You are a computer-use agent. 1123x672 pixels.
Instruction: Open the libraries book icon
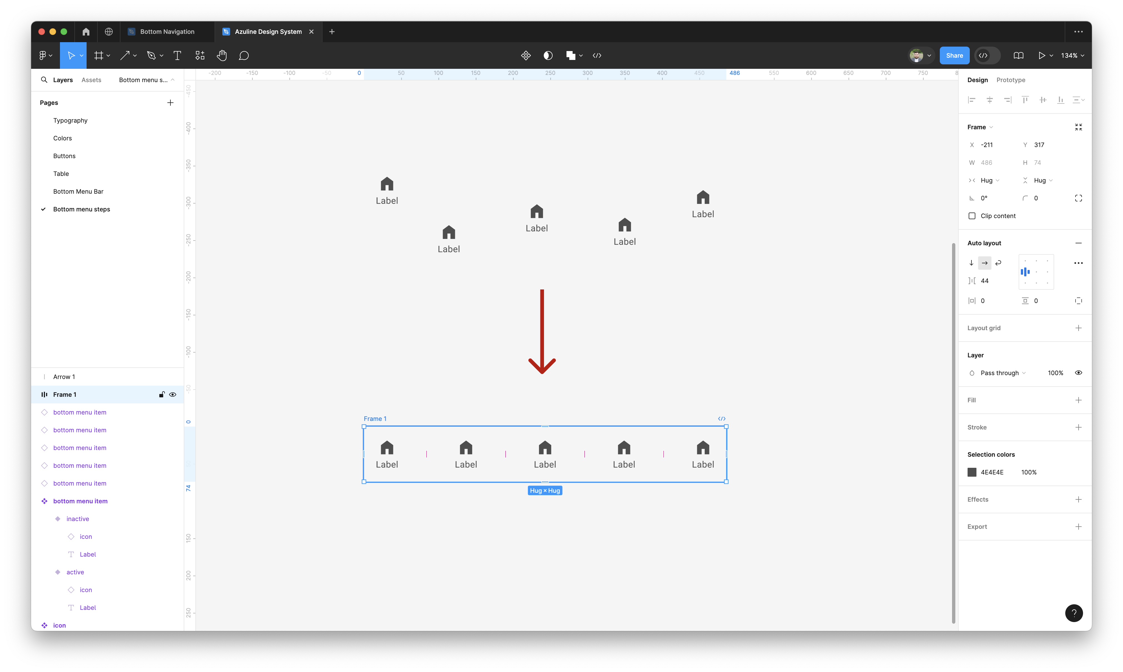point(1018,55)
